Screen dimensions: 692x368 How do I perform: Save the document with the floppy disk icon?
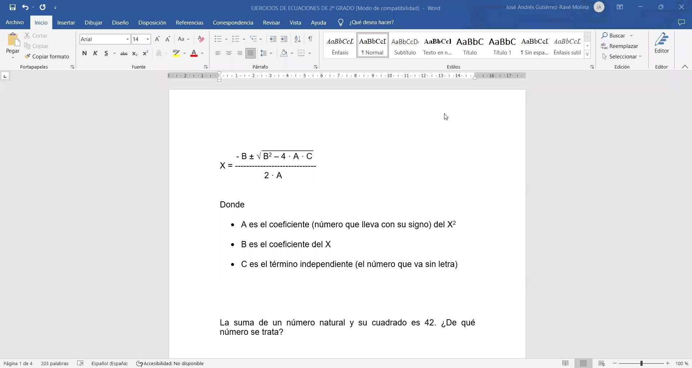(x=13, y=7)
